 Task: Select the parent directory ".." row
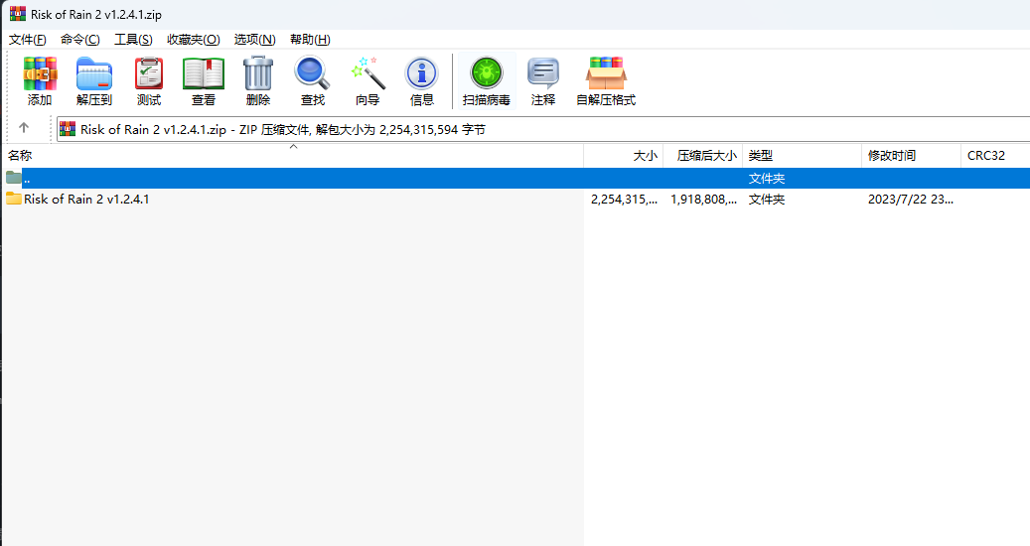click(x=27, y=179)
